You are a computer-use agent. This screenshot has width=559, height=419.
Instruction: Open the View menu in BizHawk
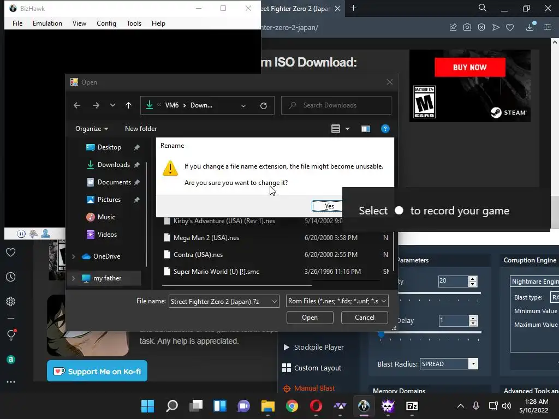(x=79, y=23)
